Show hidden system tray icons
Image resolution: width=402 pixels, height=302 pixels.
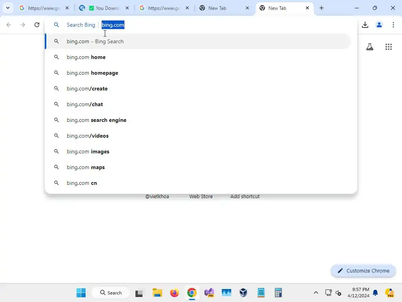[x=316, y=293]
